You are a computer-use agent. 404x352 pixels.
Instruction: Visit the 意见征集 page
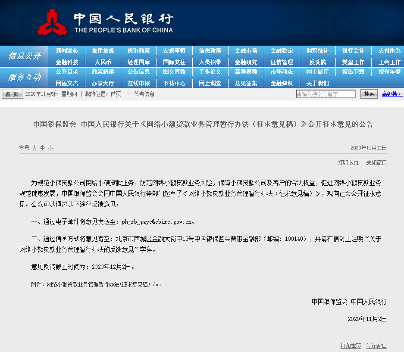pyautogui.click(x=246, y=83)
